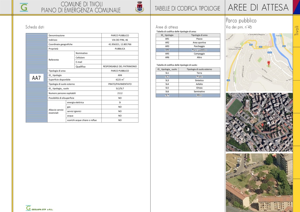Screen dimensions: 300x212
Task: Select the "PUBBLICA" ownership value
Action: pos(120,49)
